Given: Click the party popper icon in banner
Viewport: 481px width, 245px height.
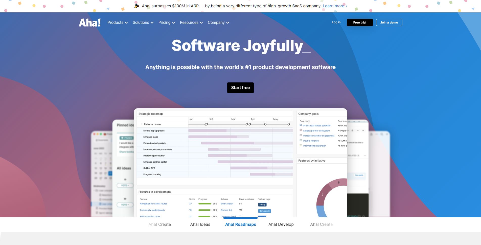Looking at the screenshot, I should [137, 6].
